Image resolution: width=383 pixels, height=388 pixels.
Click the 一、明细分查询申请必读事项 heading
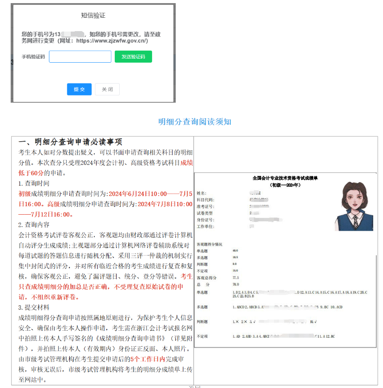[x=70, y=142]
